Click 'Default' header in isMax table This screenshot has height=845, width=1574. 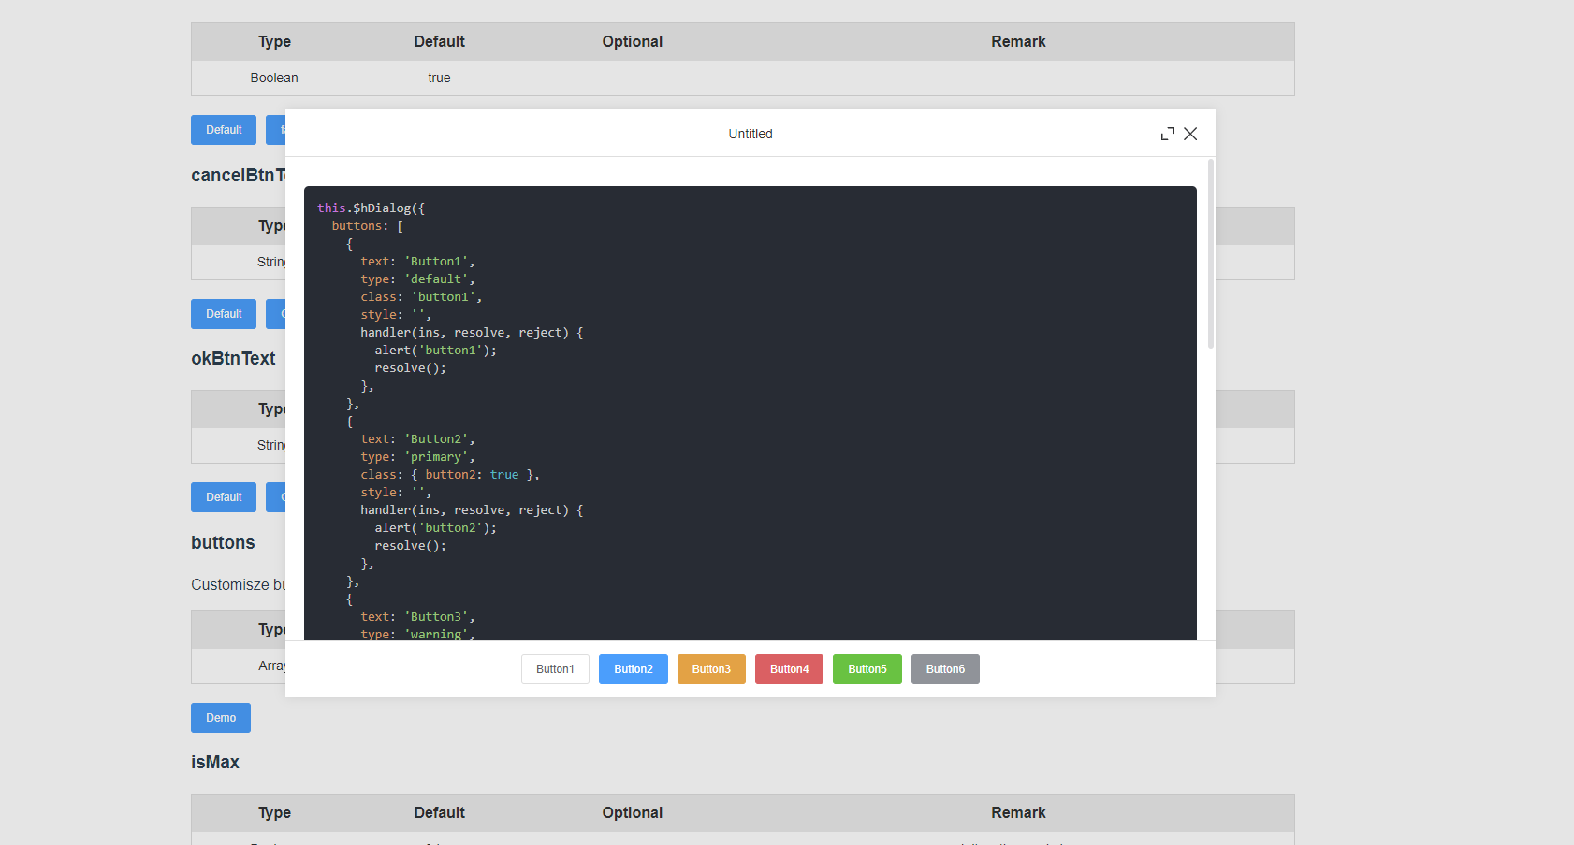tap(439, 812)
